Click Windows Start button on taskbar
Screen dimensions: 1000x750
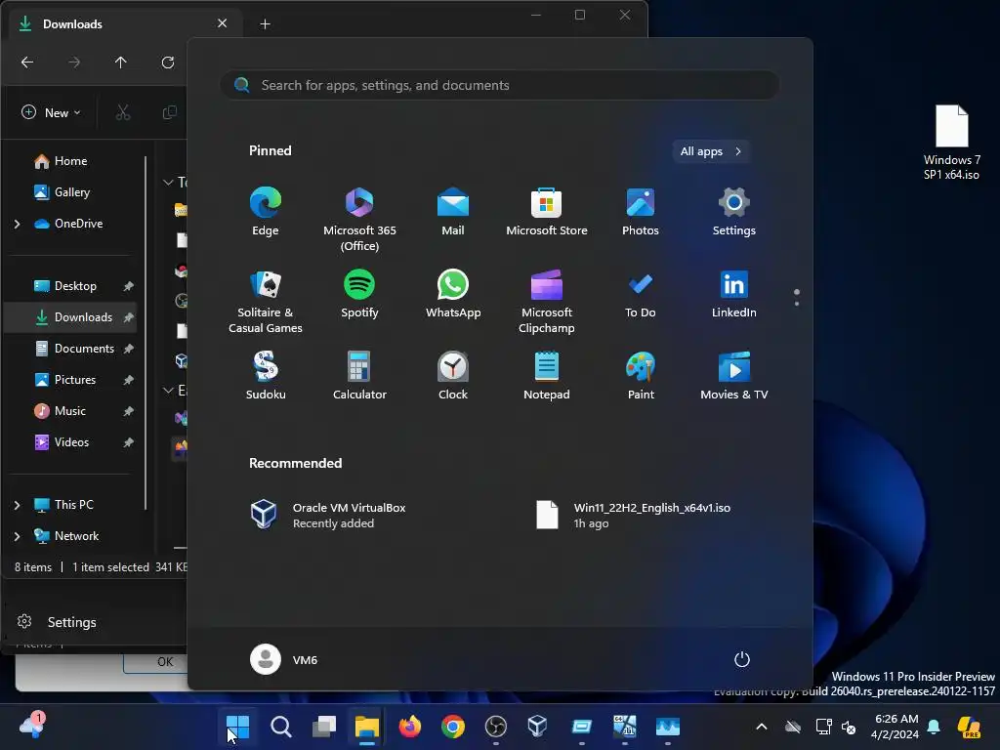[238, 727]
